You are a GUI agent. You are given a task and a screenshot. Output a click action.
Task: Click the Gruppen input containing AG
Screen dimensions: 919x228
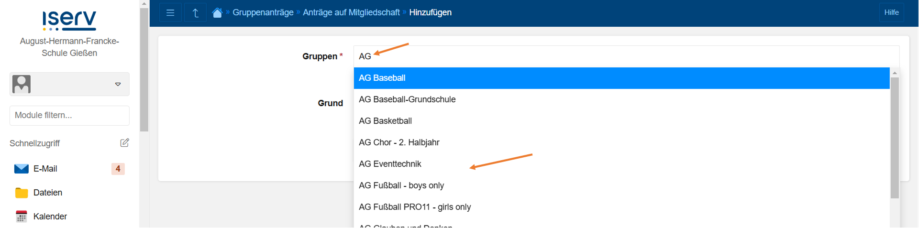click(626, 56)
